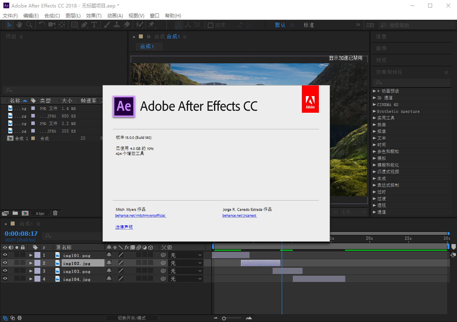Open parent dropdown for img103.png
Image resolution: width=457 pixels, height=322 pixels.
(x=186, y=271)
